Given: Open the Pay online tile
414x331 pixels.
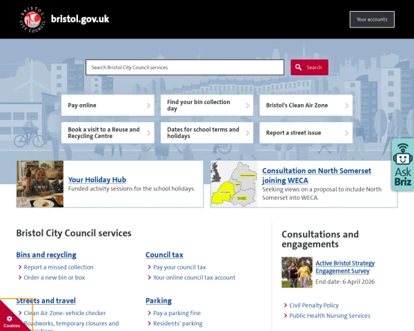Looking at the screenshot, I should (108, 106).
